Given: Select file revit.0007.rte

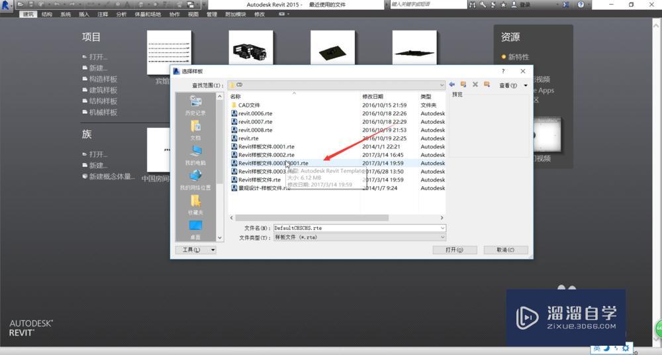Looking at the screenshot, I should (x=252, y=122).
